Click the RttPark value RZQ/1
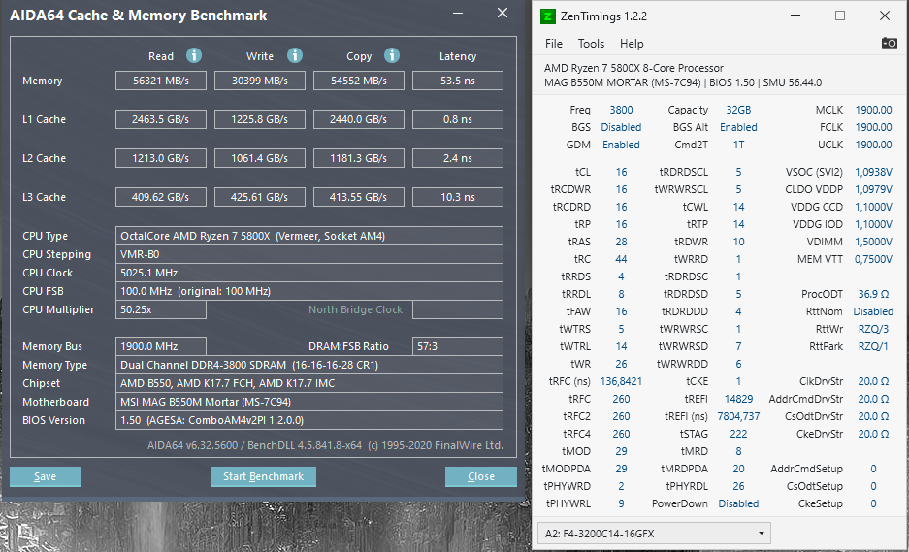This screenshot has height=552, width=909. click(873, 346)
